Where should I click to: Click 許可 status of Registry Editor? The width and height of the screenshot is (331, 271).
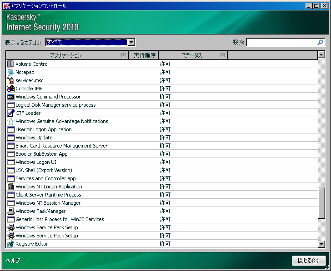pyautogui.click(x=165, y=244)
